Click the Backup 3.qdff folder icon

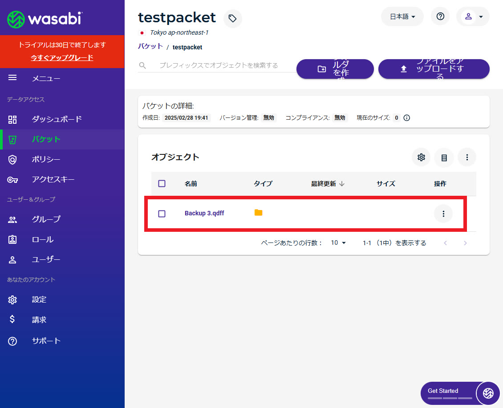click(259, 213)
